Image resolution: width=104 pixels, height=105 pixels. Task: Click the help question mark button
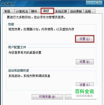pyautogui.click(x=89, y=3)
